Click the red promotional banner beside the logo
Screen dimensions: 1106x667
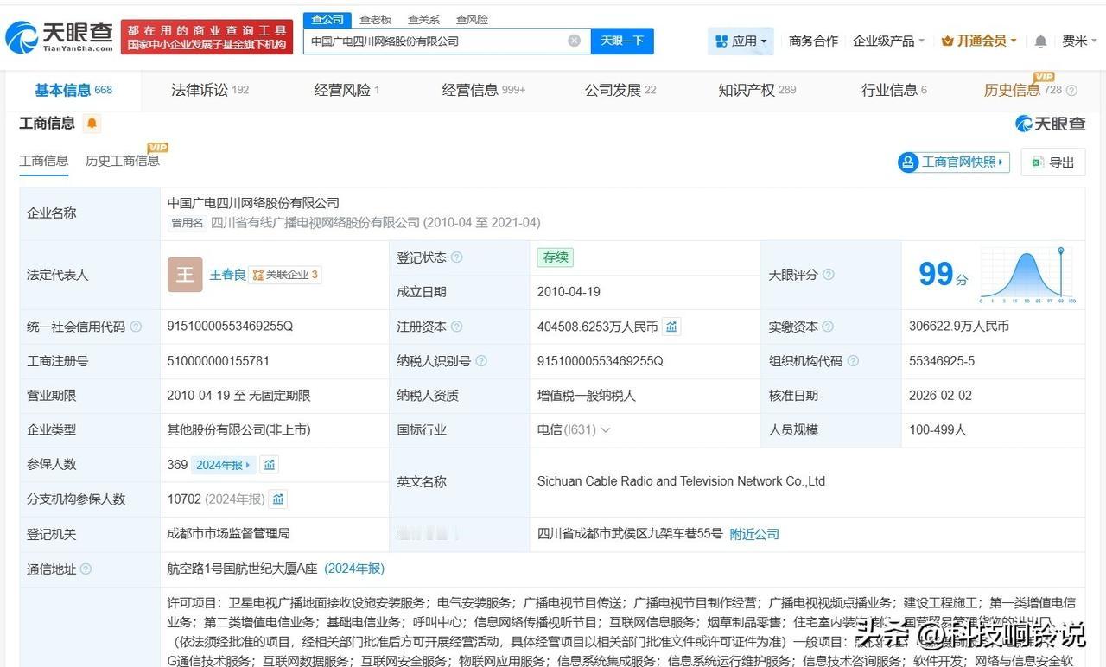point(207,37)
